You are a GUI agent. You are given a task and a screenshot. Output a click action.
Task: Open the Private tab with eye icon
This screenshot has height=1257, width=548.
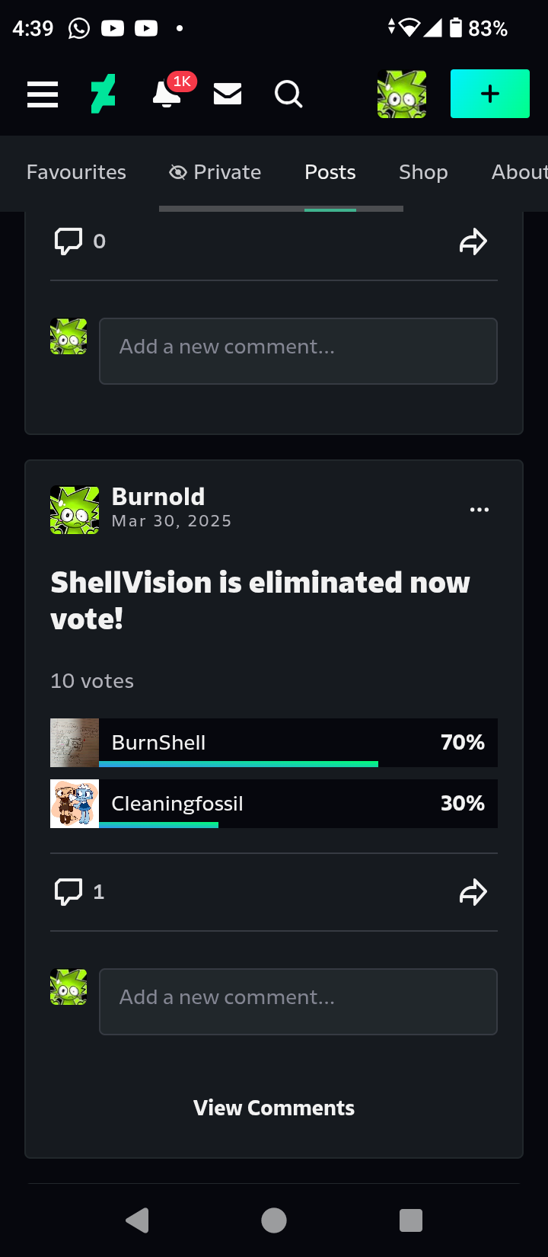coord(215,172)
